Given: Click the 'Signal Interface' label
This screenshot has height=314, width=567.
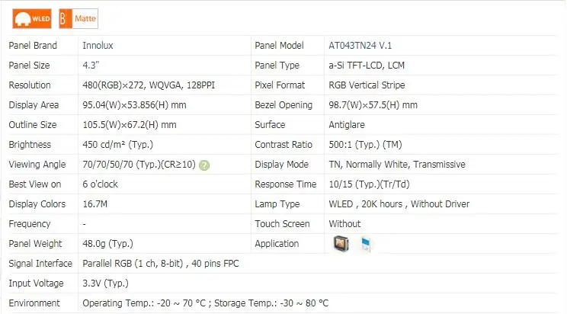Looking at the screenshot, I should pos(40,264).
